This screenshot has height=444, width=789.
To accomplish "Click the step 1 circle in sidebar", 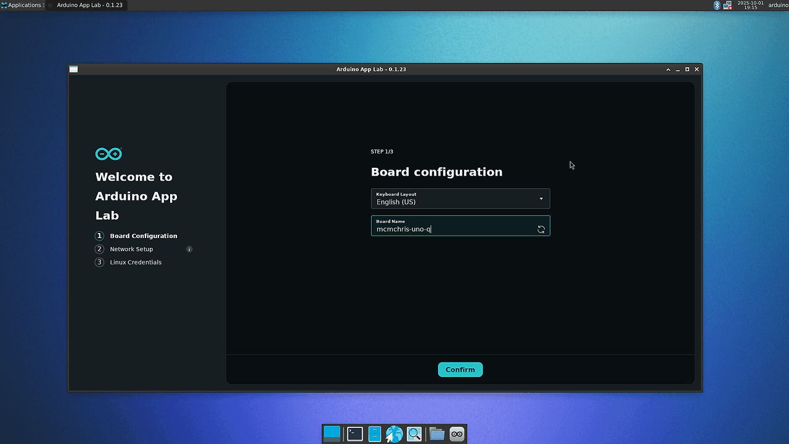I will pyautogui.click(x=99, y=236).
